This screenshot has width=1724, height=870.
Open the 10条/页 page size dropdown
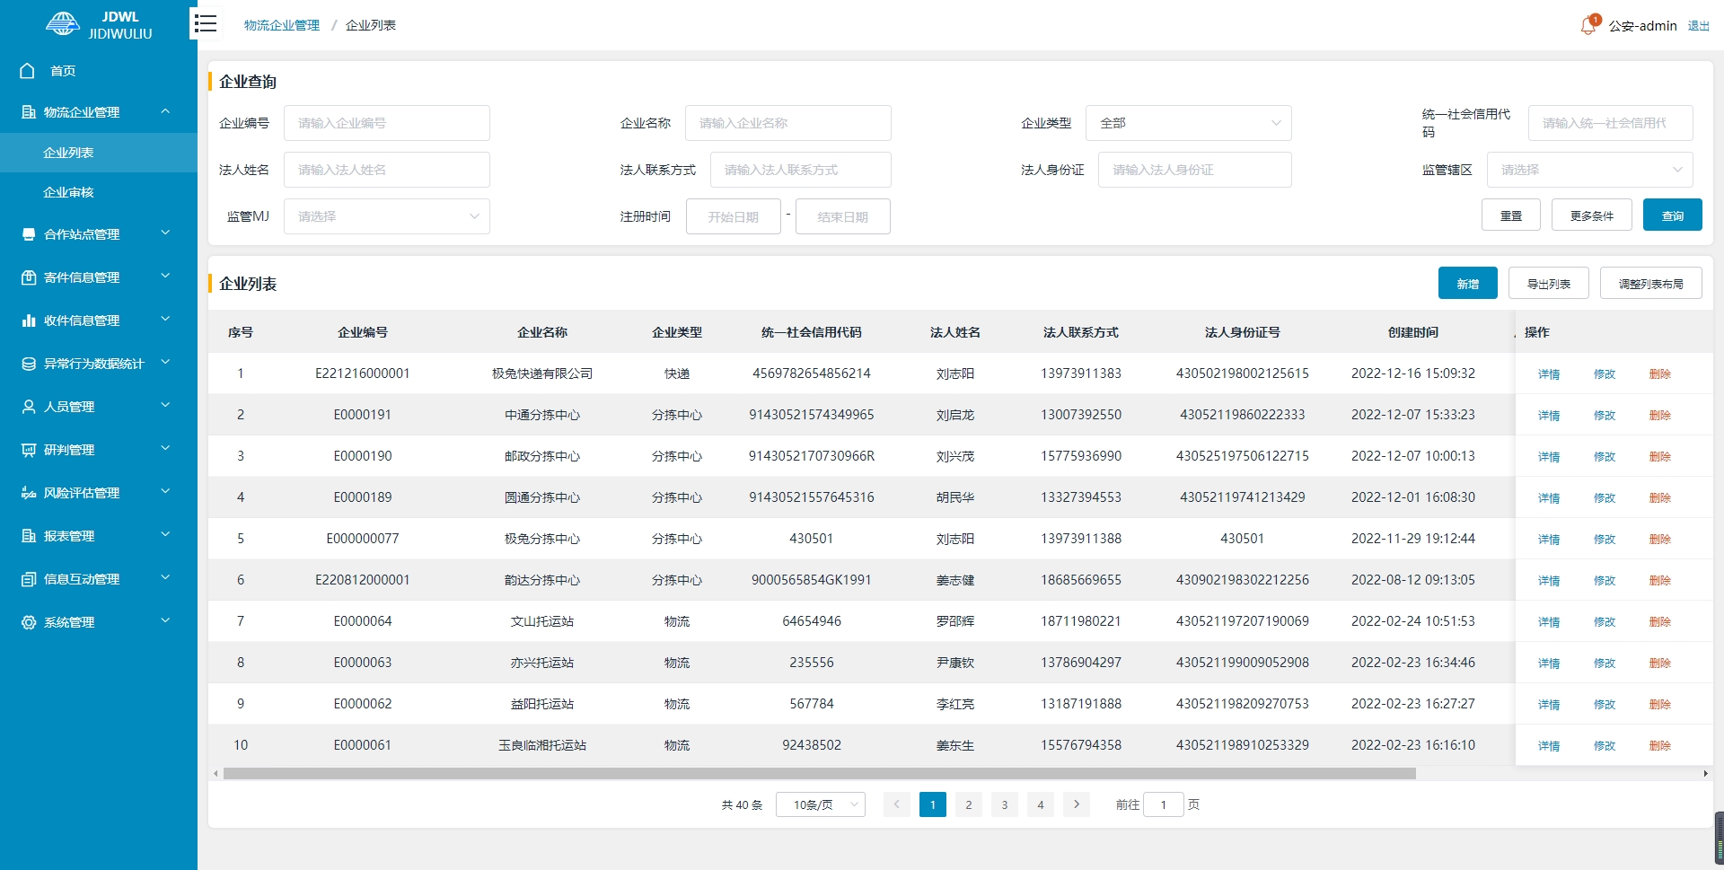pos(820,804)
